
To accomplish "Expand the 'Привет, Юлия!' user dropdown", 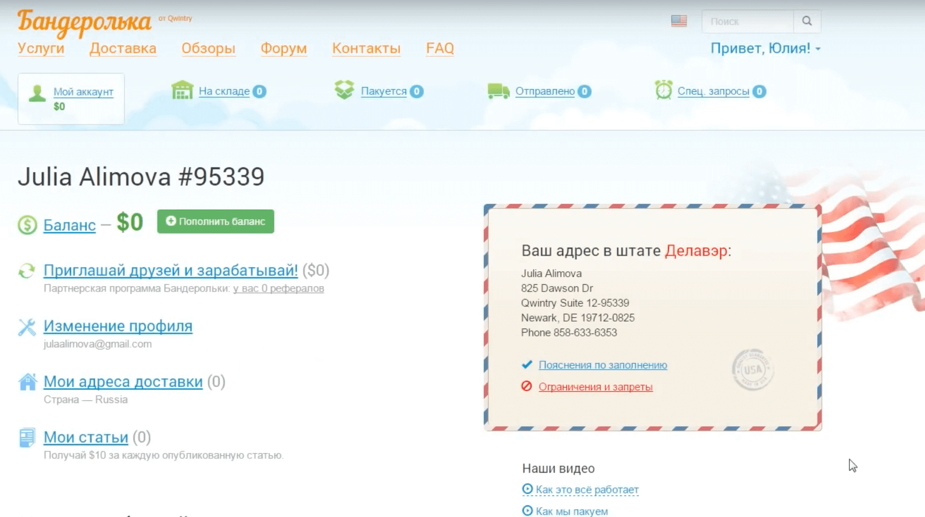I will coord(765,49).
